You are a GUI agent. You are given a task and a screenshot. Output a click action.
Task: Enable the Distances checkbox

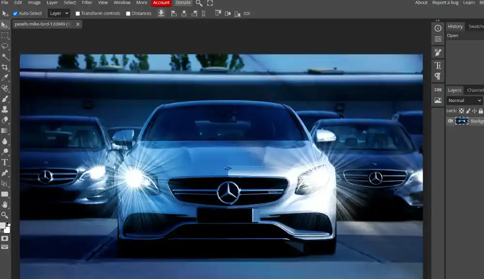coord(128,14)
